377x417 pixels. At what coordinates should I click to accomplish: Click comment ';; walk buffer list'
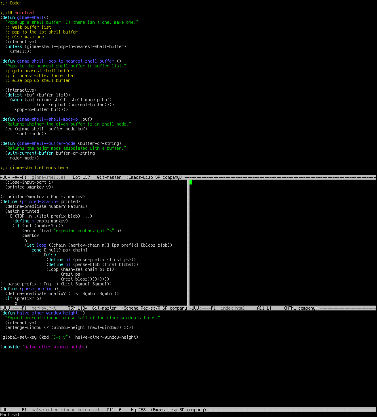tap(28, 27)
